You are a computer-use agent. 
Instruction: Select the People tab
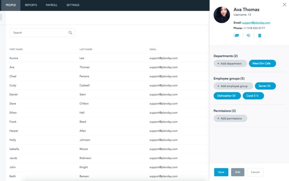11,5
